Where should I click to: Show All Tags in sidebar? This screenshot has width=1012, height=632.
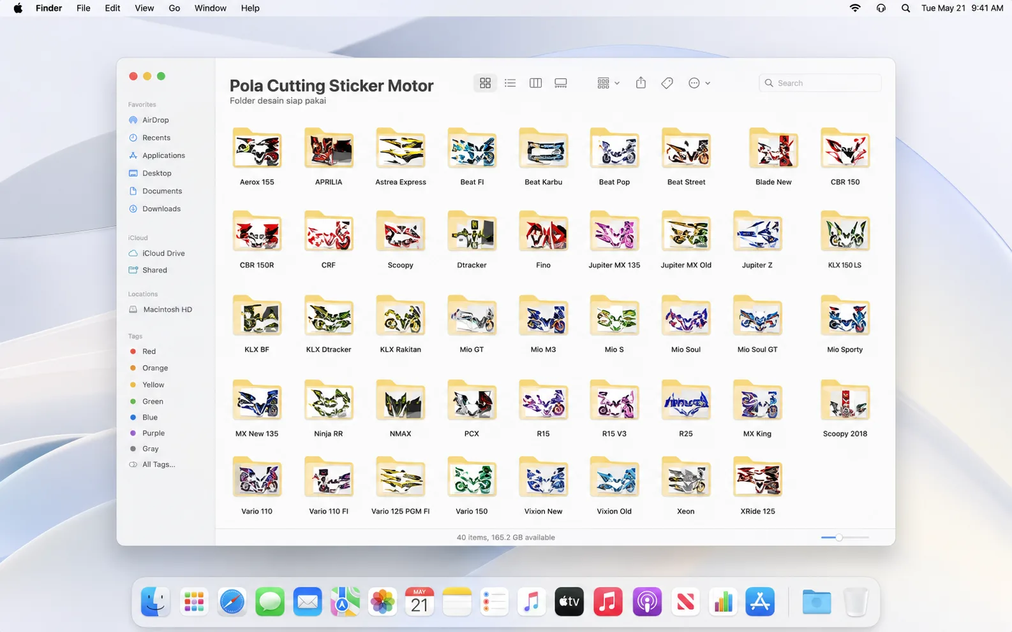tap(158, 464)
